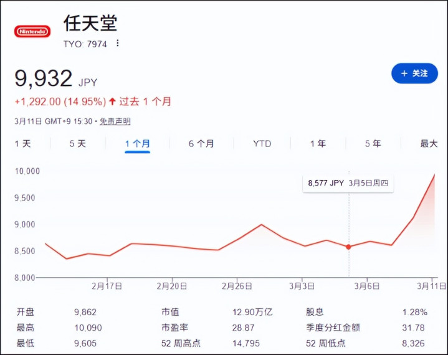Viewport: 448px width, 355px height.
Task: Click the Nintendo red logo icon
Action: point(32,31)
